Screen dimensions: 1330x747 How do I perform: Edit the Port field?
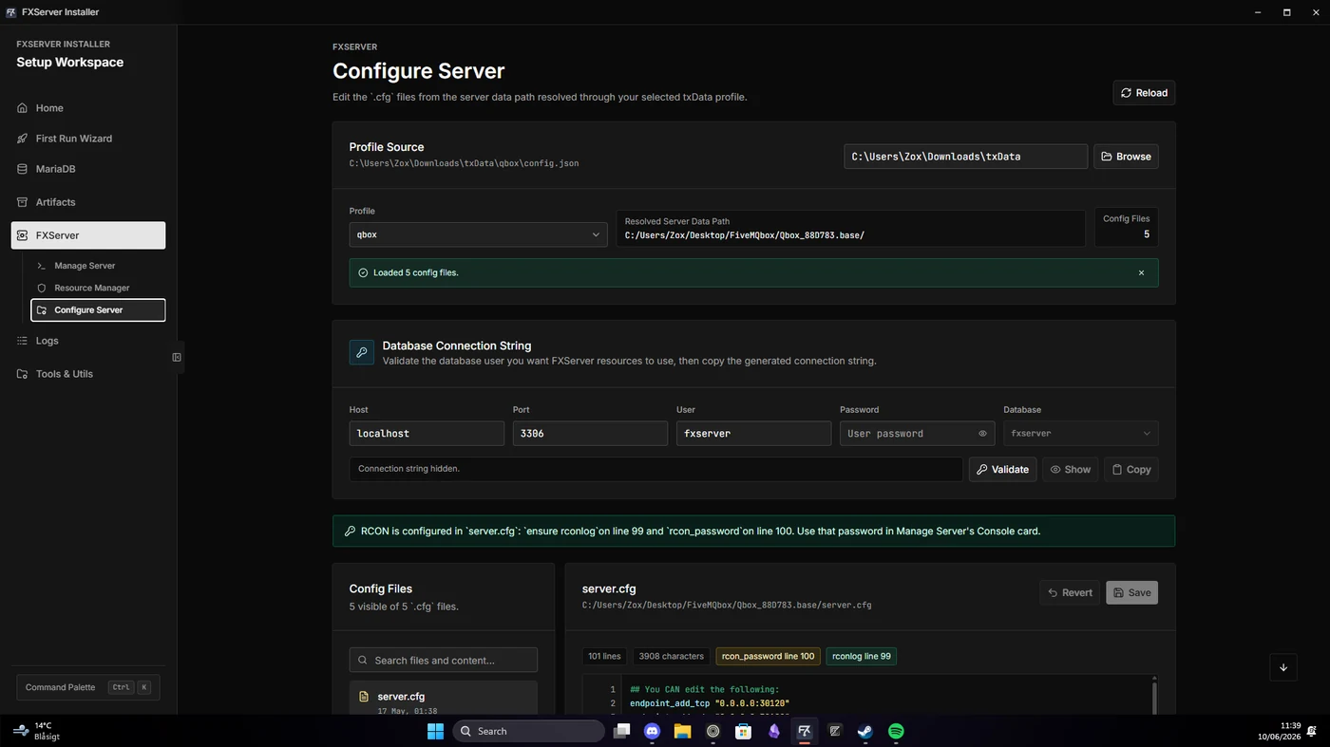590,434
